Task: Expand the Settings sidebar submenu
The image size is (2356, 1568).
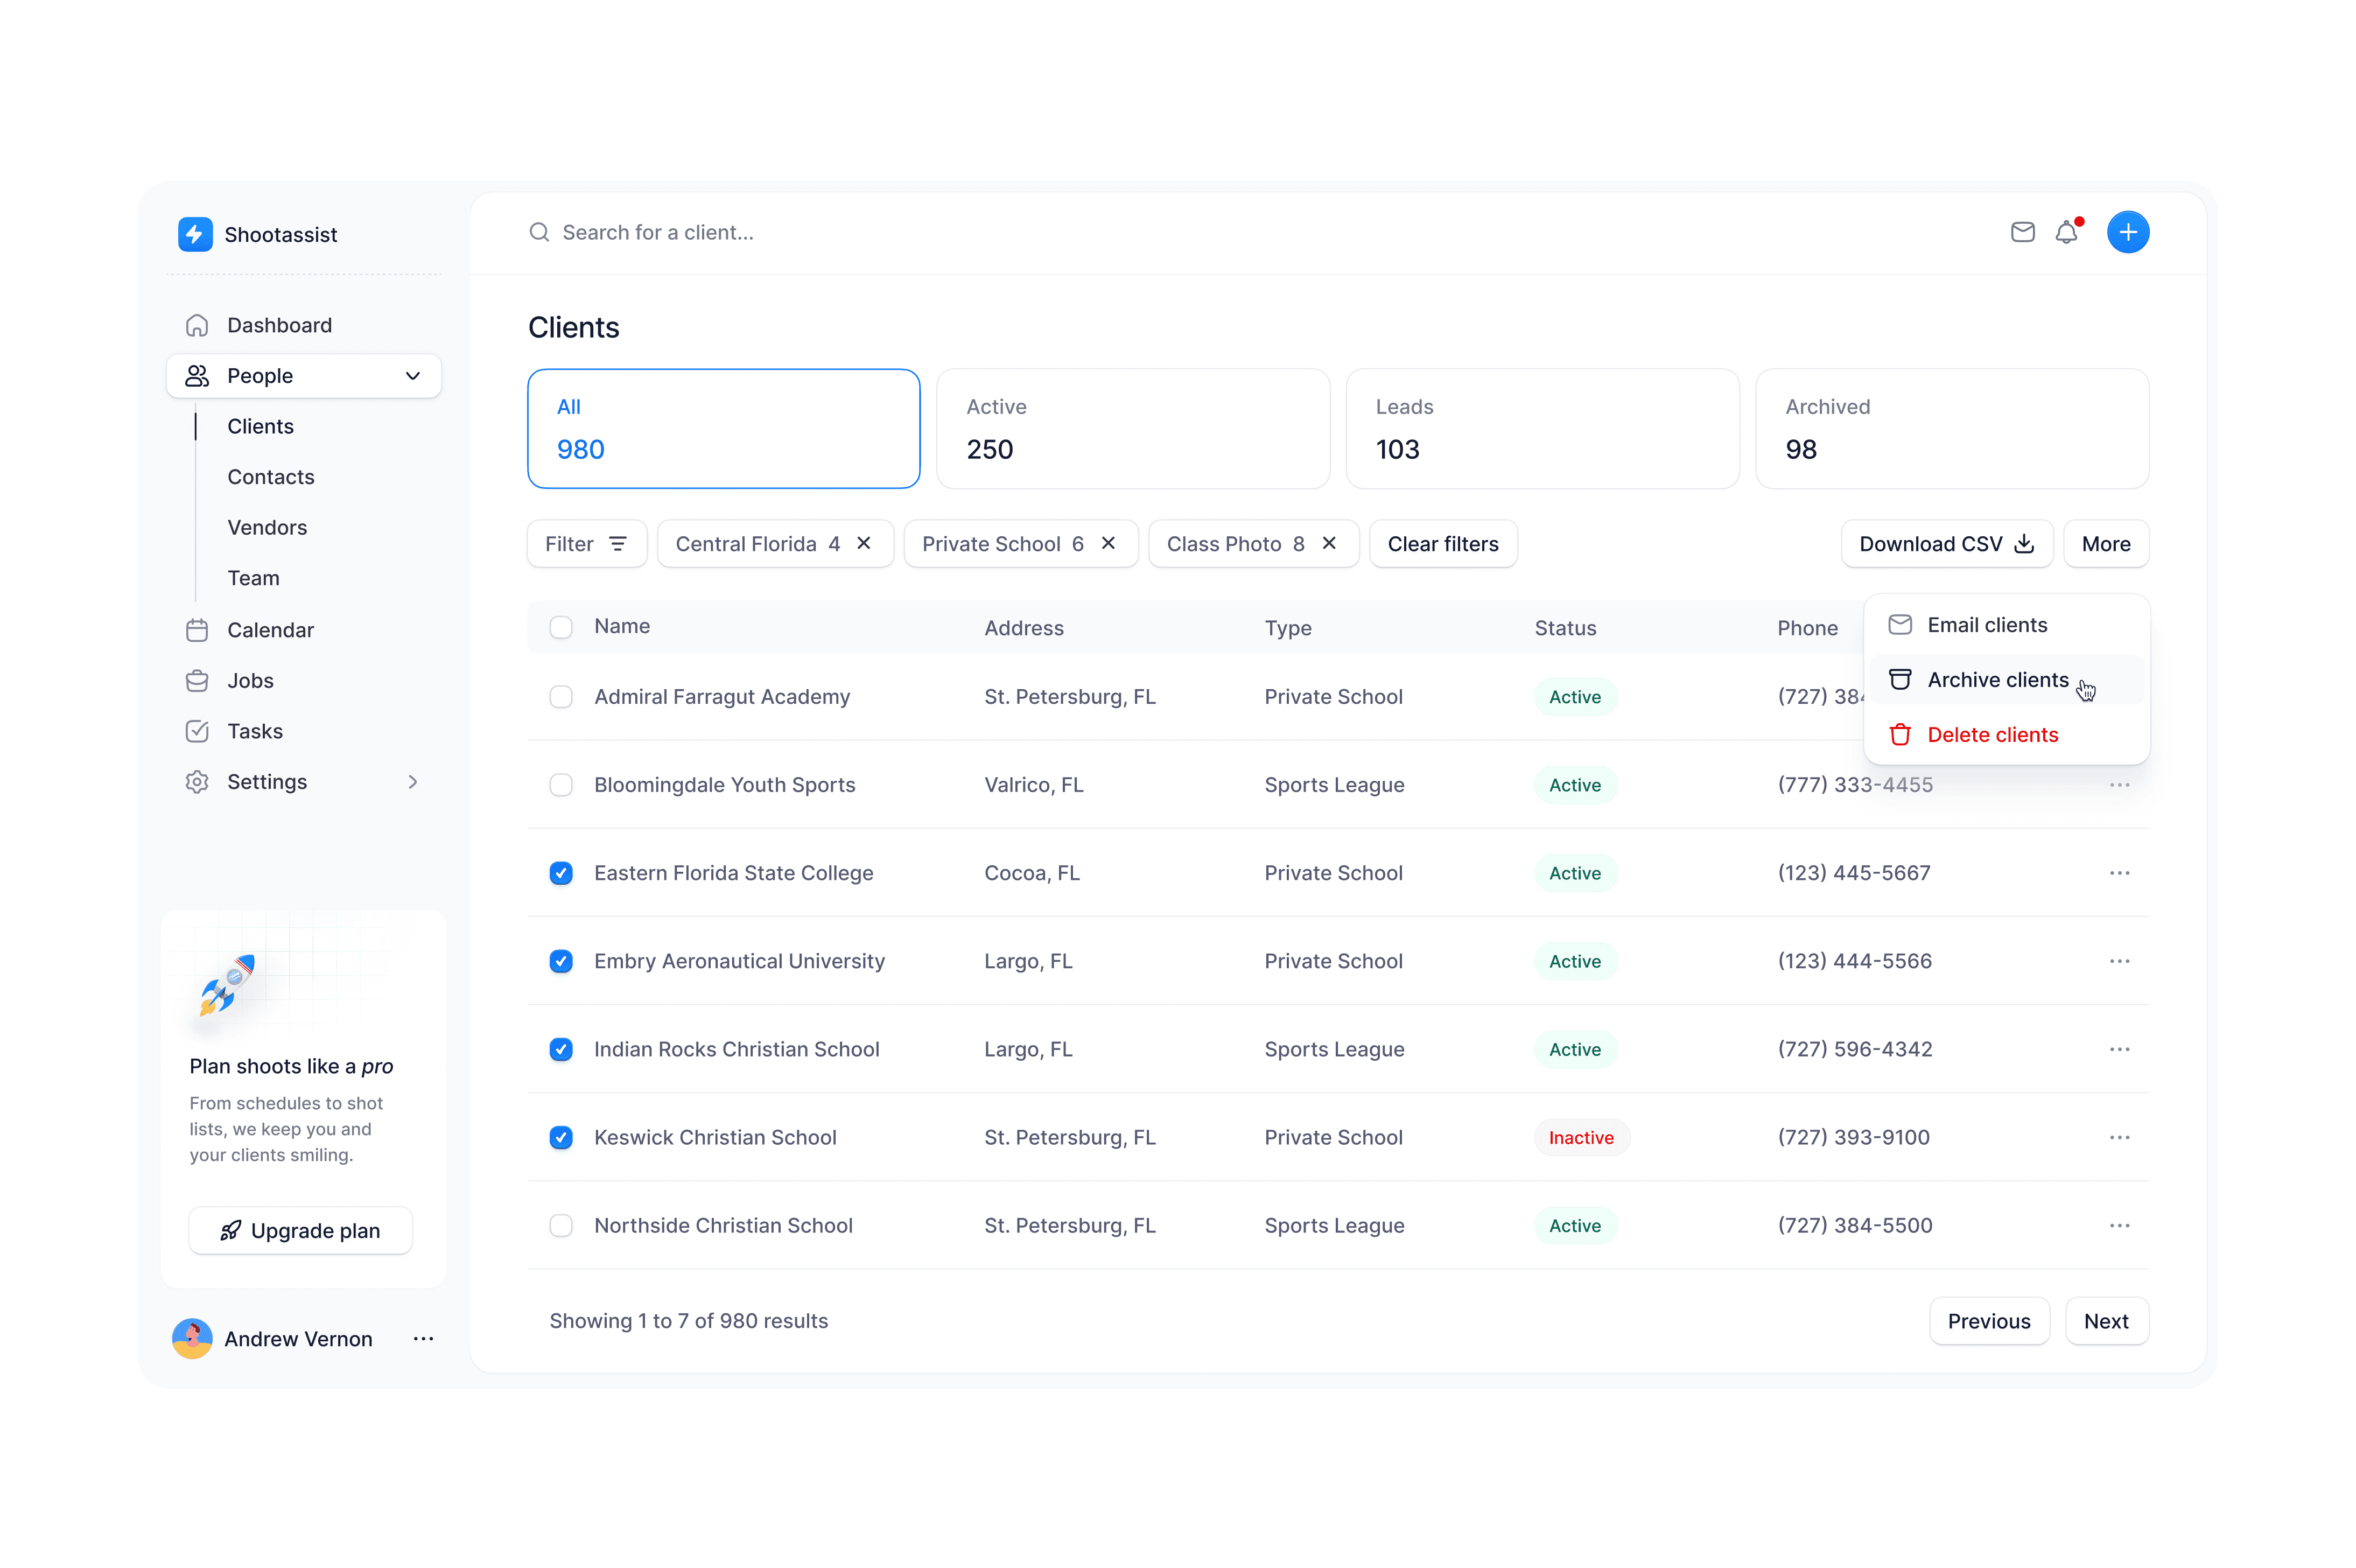Action: [412, 782]
